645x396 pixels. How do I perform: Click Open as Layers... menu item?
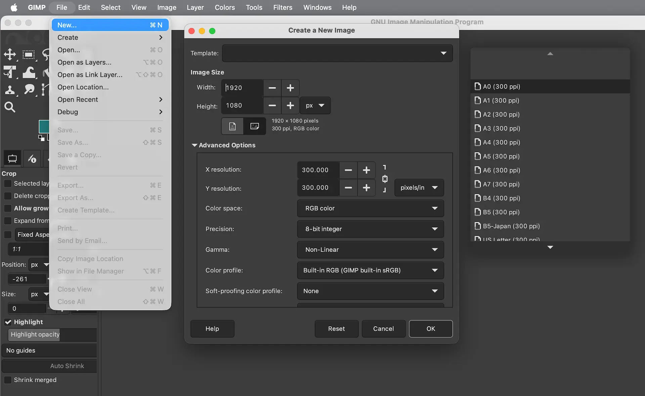pyautogui.click(x=110, y=62)
